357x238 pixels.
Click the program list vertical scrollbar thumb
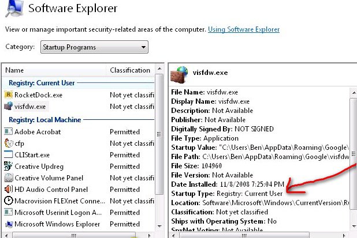(159, 134)
